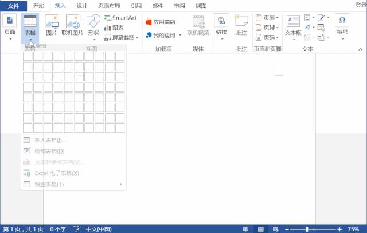Click the 页码 page number icon

[x=259, y=37]
